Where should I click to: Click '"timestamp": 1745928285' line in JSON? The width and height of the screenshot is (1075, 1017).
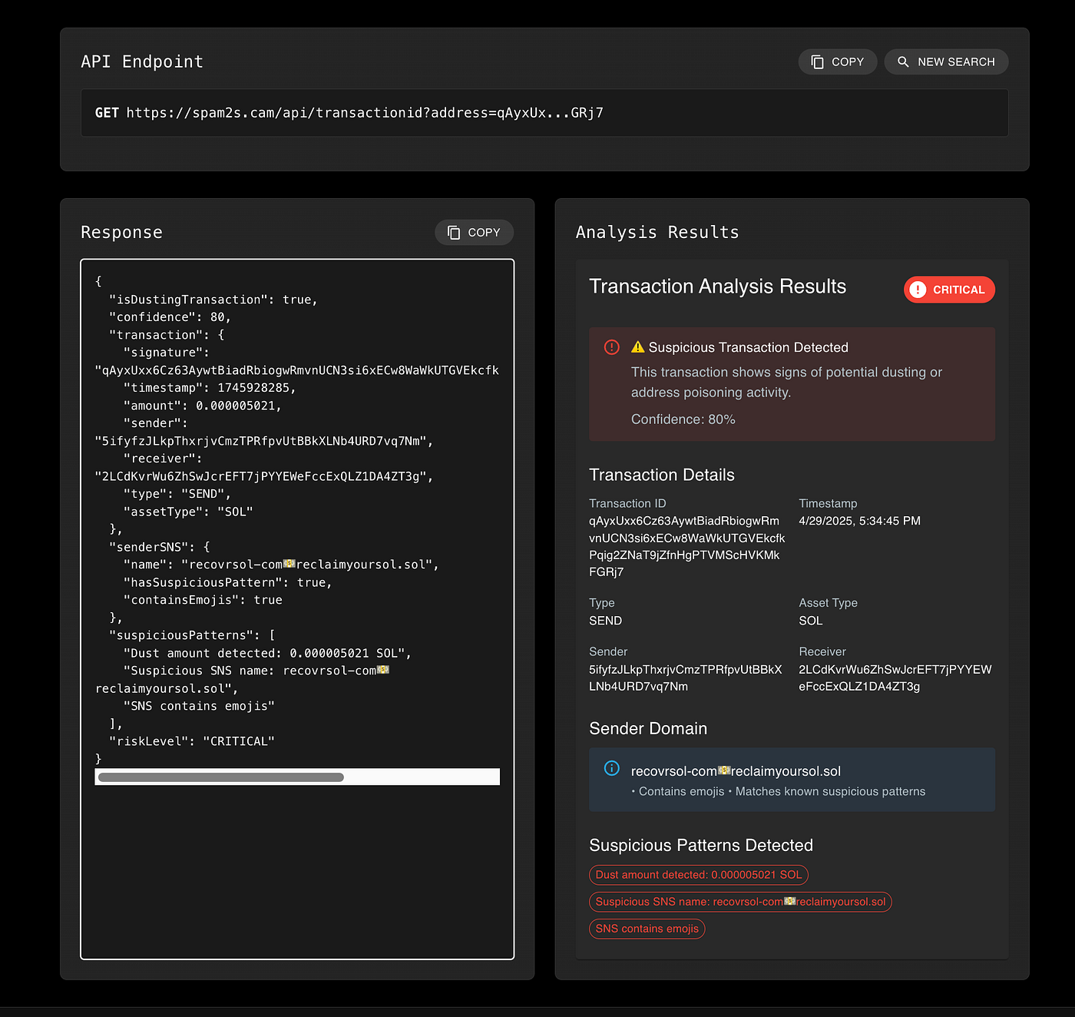point(210,388)
